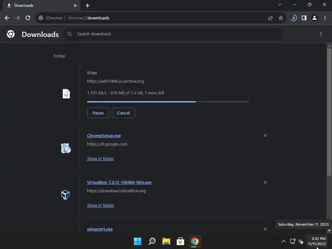Click the muted volume tray icon
332x249 pixels.
tap(301, 241)
